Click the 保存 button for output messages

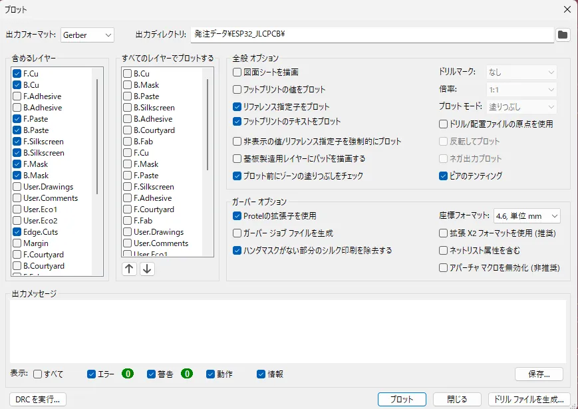539,374
